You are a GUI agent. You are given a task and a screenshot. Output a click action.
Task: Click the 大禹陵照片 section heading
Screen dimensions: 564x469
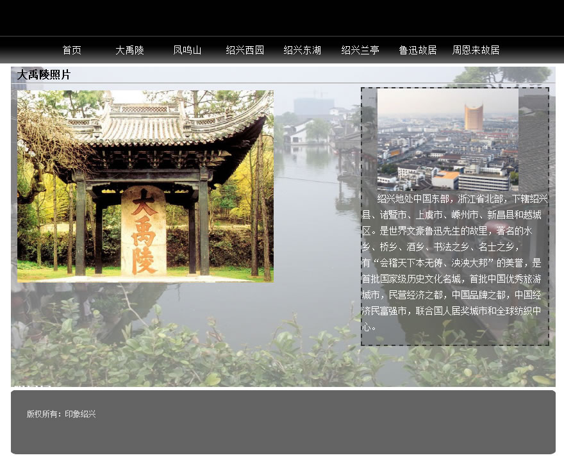pyautogui.click(x=44, y=75)
